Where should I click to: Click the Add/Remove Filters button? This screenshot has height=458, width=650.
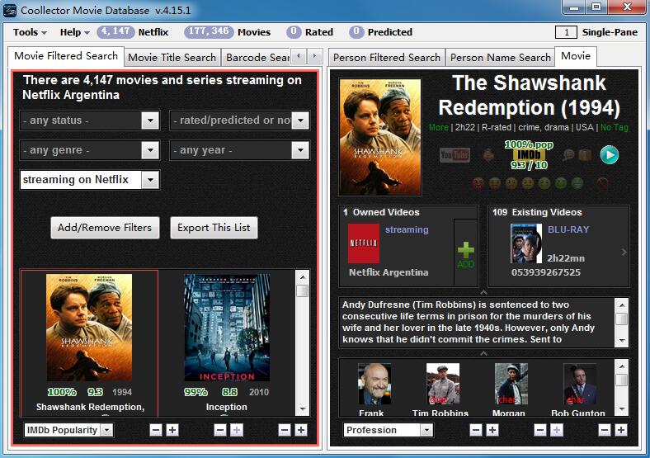click(x=105, y=228)
